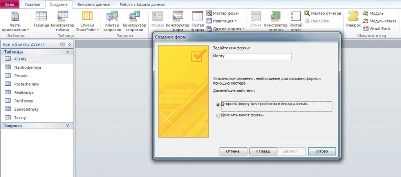Insert a Модуль класса
The width and height of the screenshot is (401, 177).
379,21
